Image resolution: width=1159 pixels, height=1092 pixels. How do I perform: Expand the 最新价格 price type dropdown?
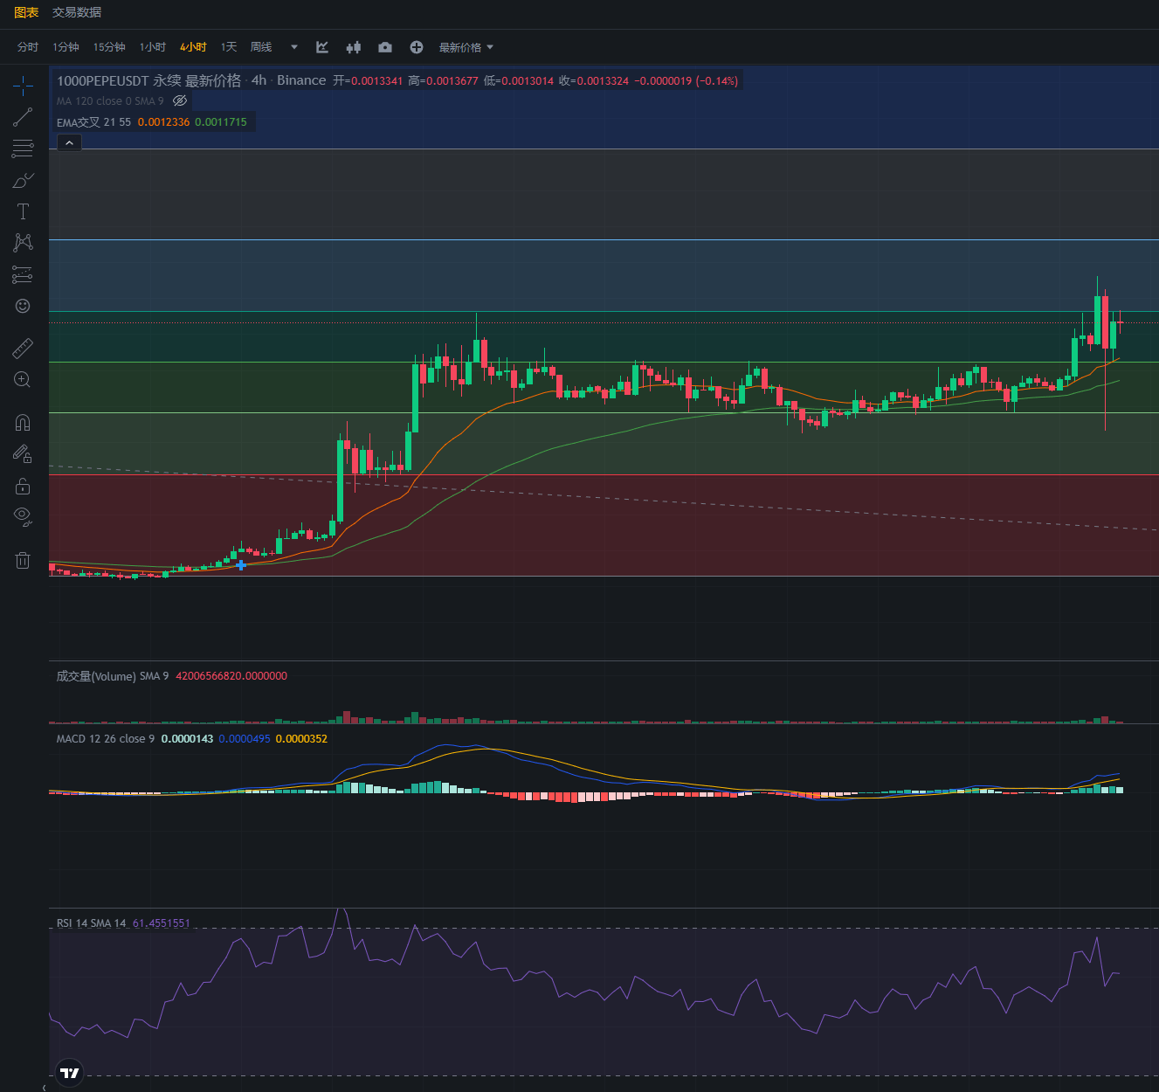pyautogui.click(x=466, y=47)
